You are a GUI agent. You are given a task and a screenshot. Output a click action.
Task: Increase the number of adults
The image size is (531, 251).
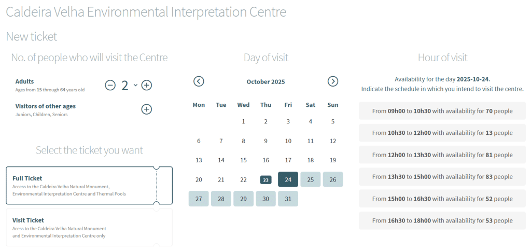pyautogui.click(x=147, y=86)
